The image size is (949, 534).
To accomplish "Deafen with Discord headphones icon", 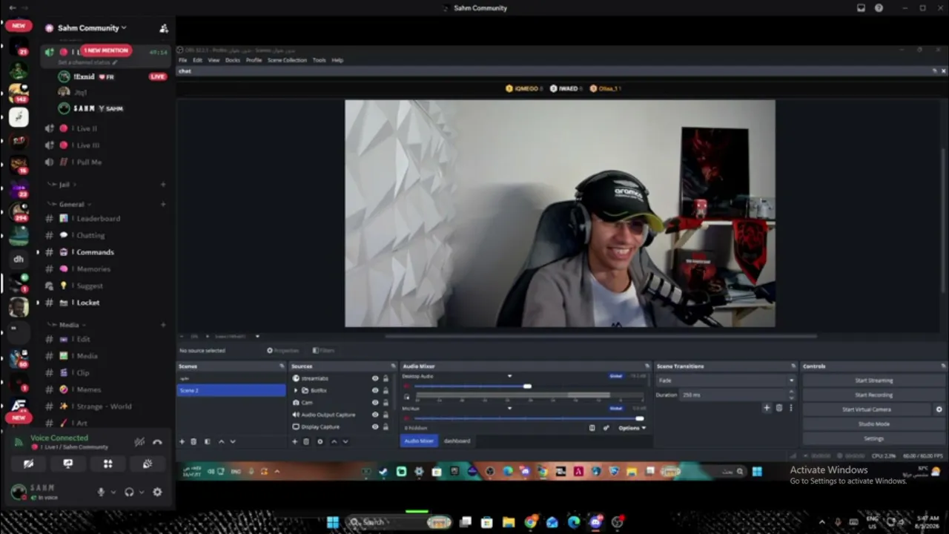I will [x=129, y=492].
